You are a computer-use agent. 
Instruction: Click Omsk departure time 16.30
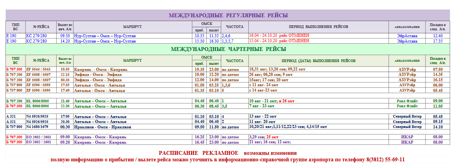(214, 41)
